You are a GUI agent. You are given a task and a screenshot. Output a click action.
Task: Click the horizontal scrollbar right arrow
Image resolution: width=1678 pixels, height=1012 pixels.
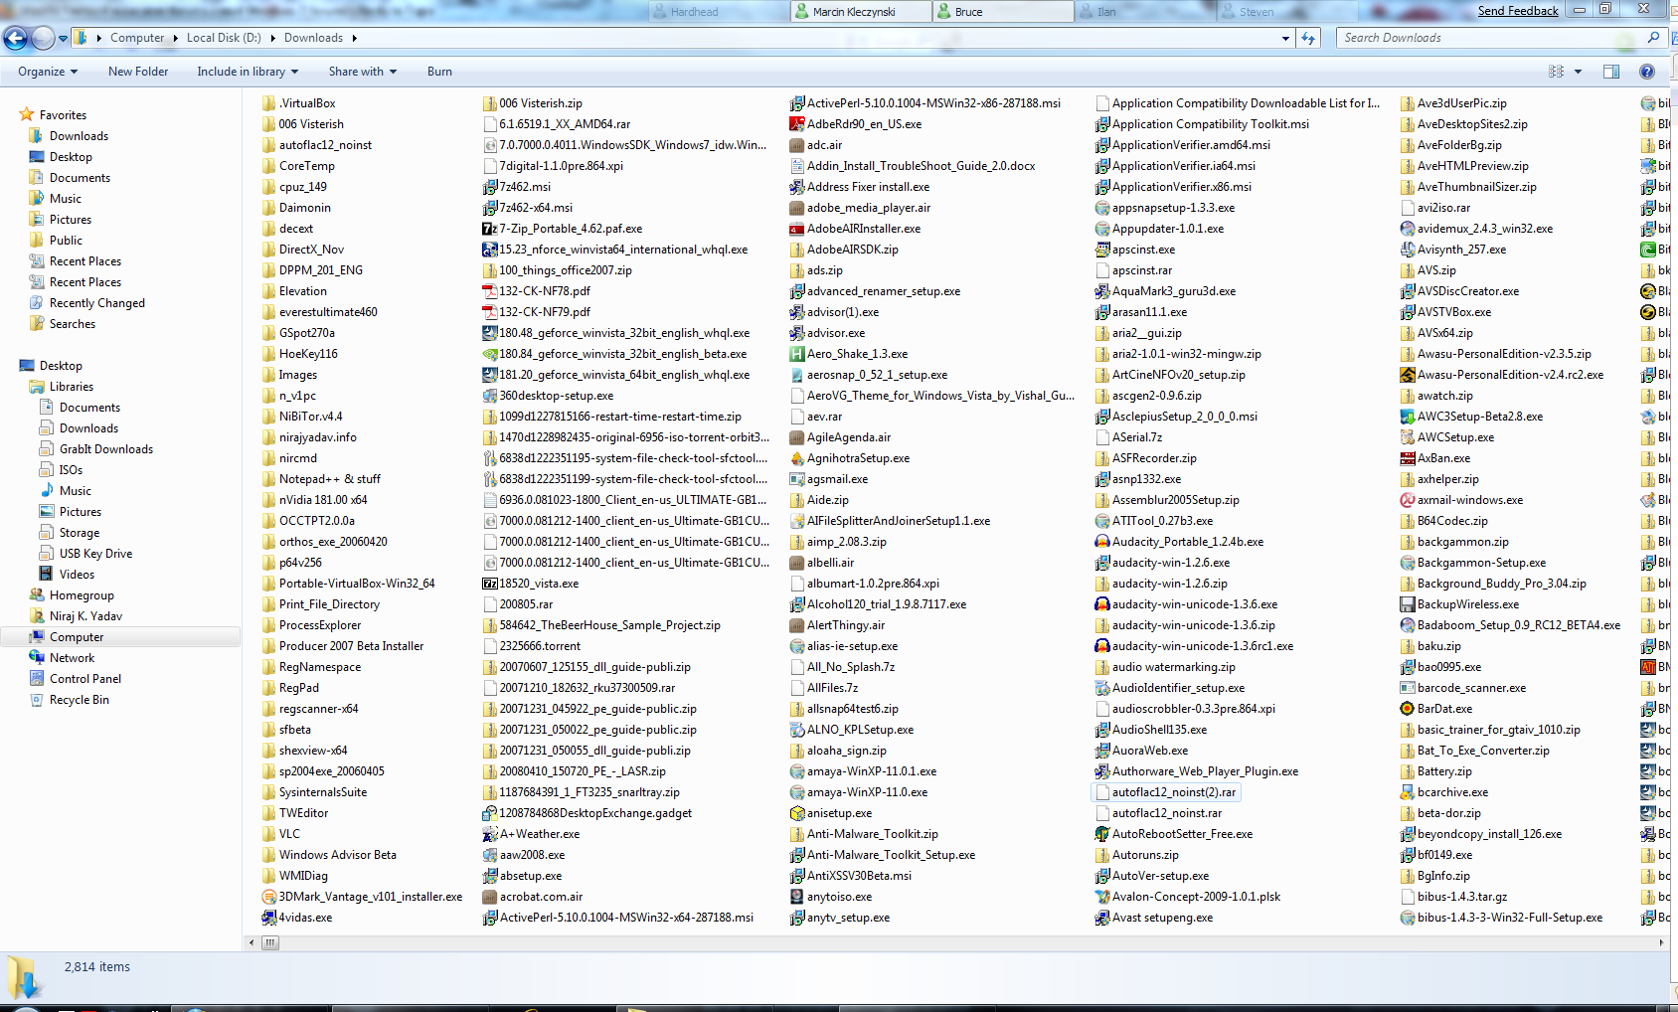[x=1661, y=942]
